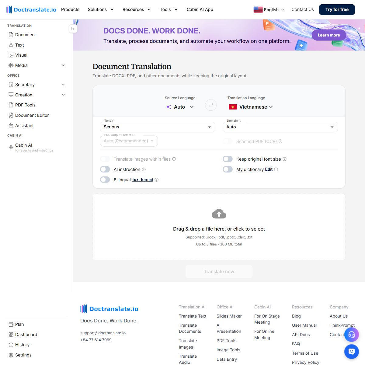Click the US flag language icon
The image size is (365, 365).
click(258, 9)
